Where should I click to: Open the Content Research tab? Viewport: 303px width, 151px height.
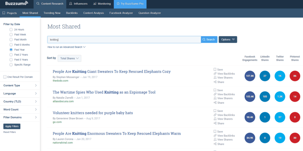click(50, 4)
